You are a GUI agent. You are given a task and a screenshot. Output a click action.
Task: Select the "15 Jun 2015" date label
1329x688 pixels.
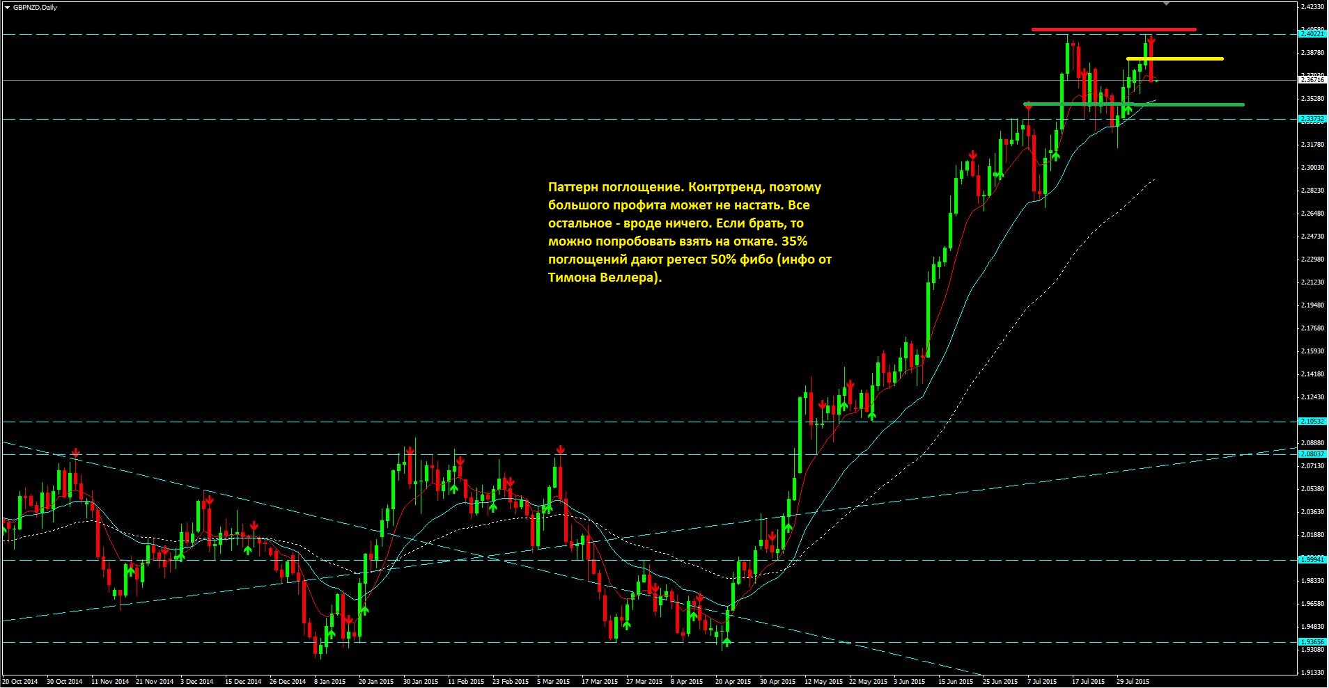point(956,682)
